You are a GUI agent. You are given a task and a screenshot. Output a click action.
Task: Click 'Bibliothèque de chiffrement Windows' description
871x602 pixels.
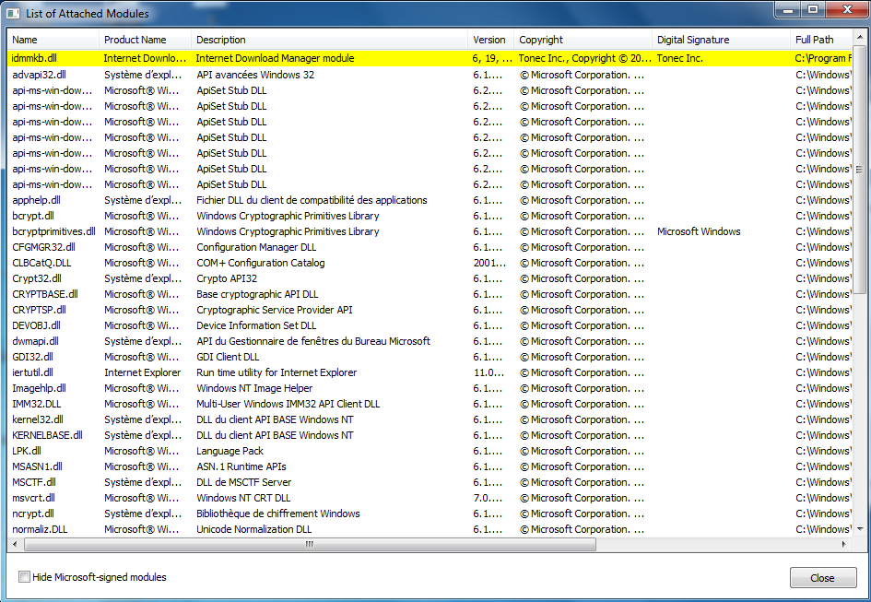coord(278,513)
